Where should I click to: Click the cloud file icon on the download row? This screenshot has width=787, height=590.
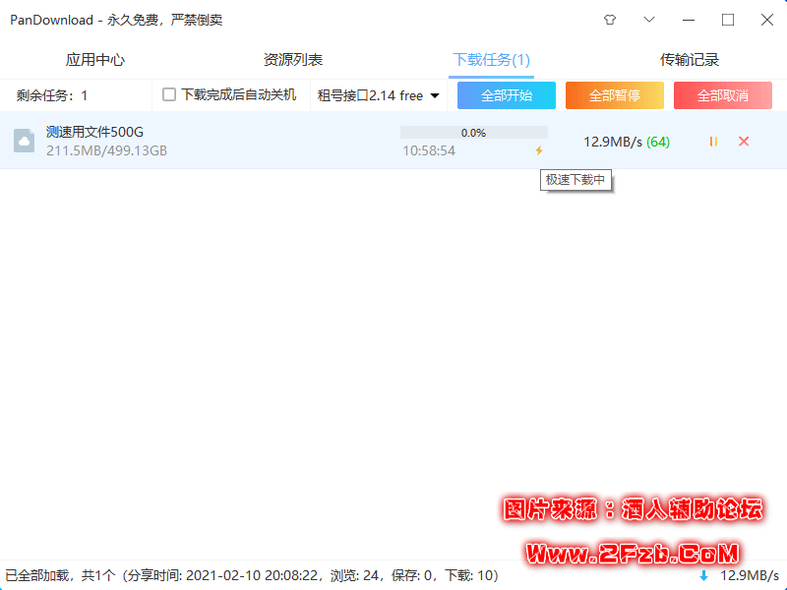tap(23, 141)
